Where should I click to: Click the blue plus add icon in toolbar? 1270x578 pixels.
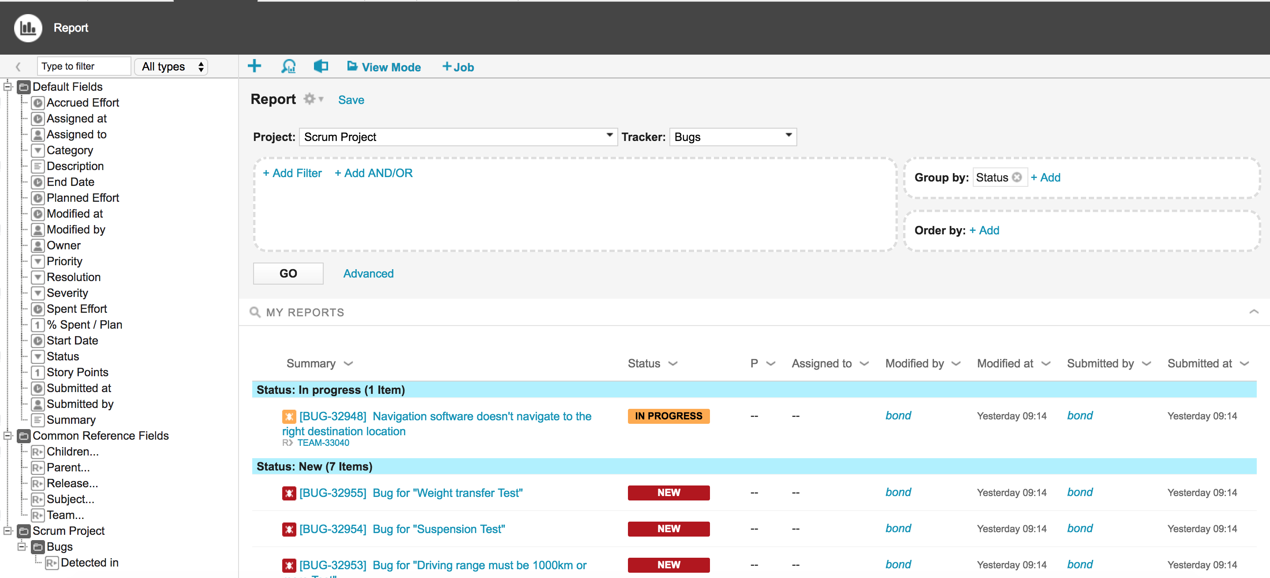tap(254, 66)
